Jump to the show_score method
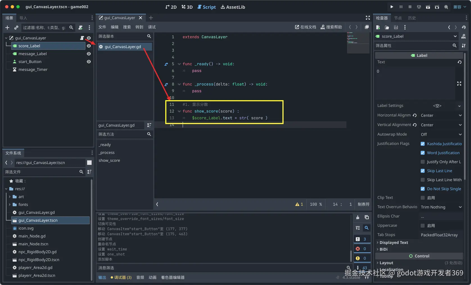 point(109,160)
